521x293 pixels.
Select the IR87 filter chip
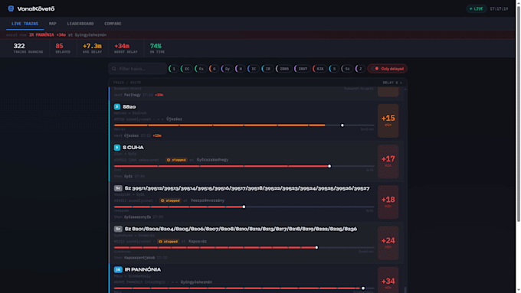(x=303, y=69)
